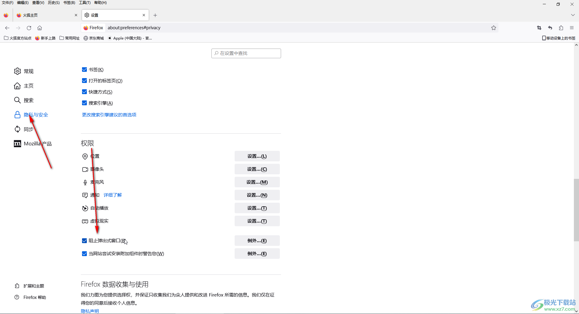The width and height of the screenshot is (579, 314).
Task: Reload the current page
Action: (x=29, y=28)
